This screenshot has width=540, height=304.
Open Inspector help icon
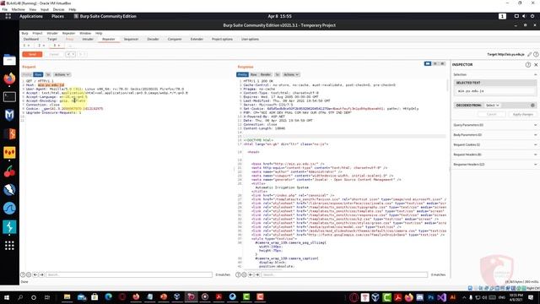coord(528,65)
